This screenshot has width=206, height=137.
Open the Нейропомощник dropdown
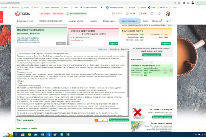click(130, 21)
